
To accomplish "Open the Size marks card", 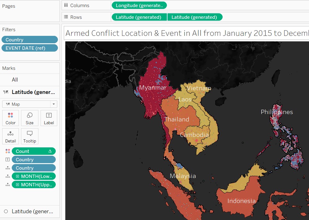I will pyautogui.click(x=30, y=118).
